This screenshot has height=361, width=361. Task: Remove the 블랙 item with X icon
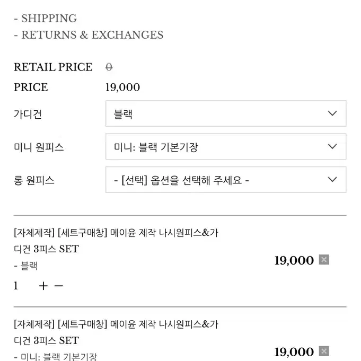(324, 260)
